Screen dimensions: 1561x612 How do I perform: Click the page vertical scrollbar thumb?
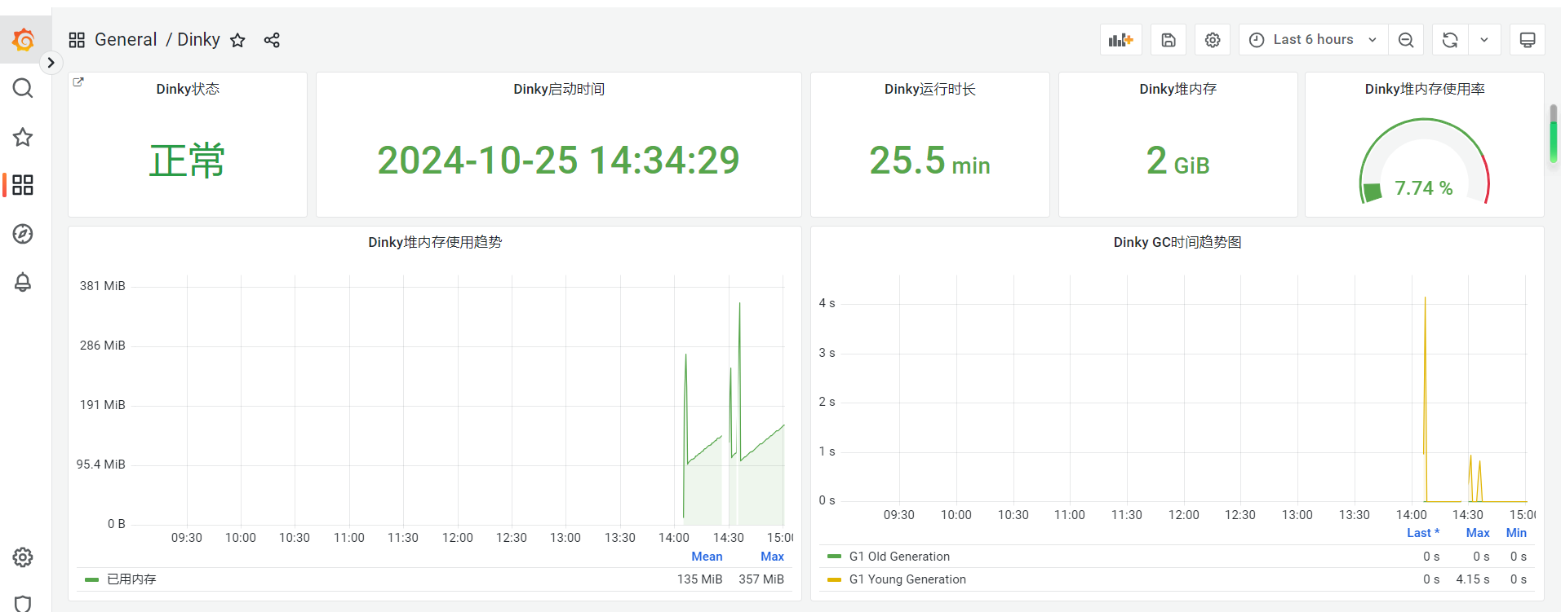(1554, 134)
